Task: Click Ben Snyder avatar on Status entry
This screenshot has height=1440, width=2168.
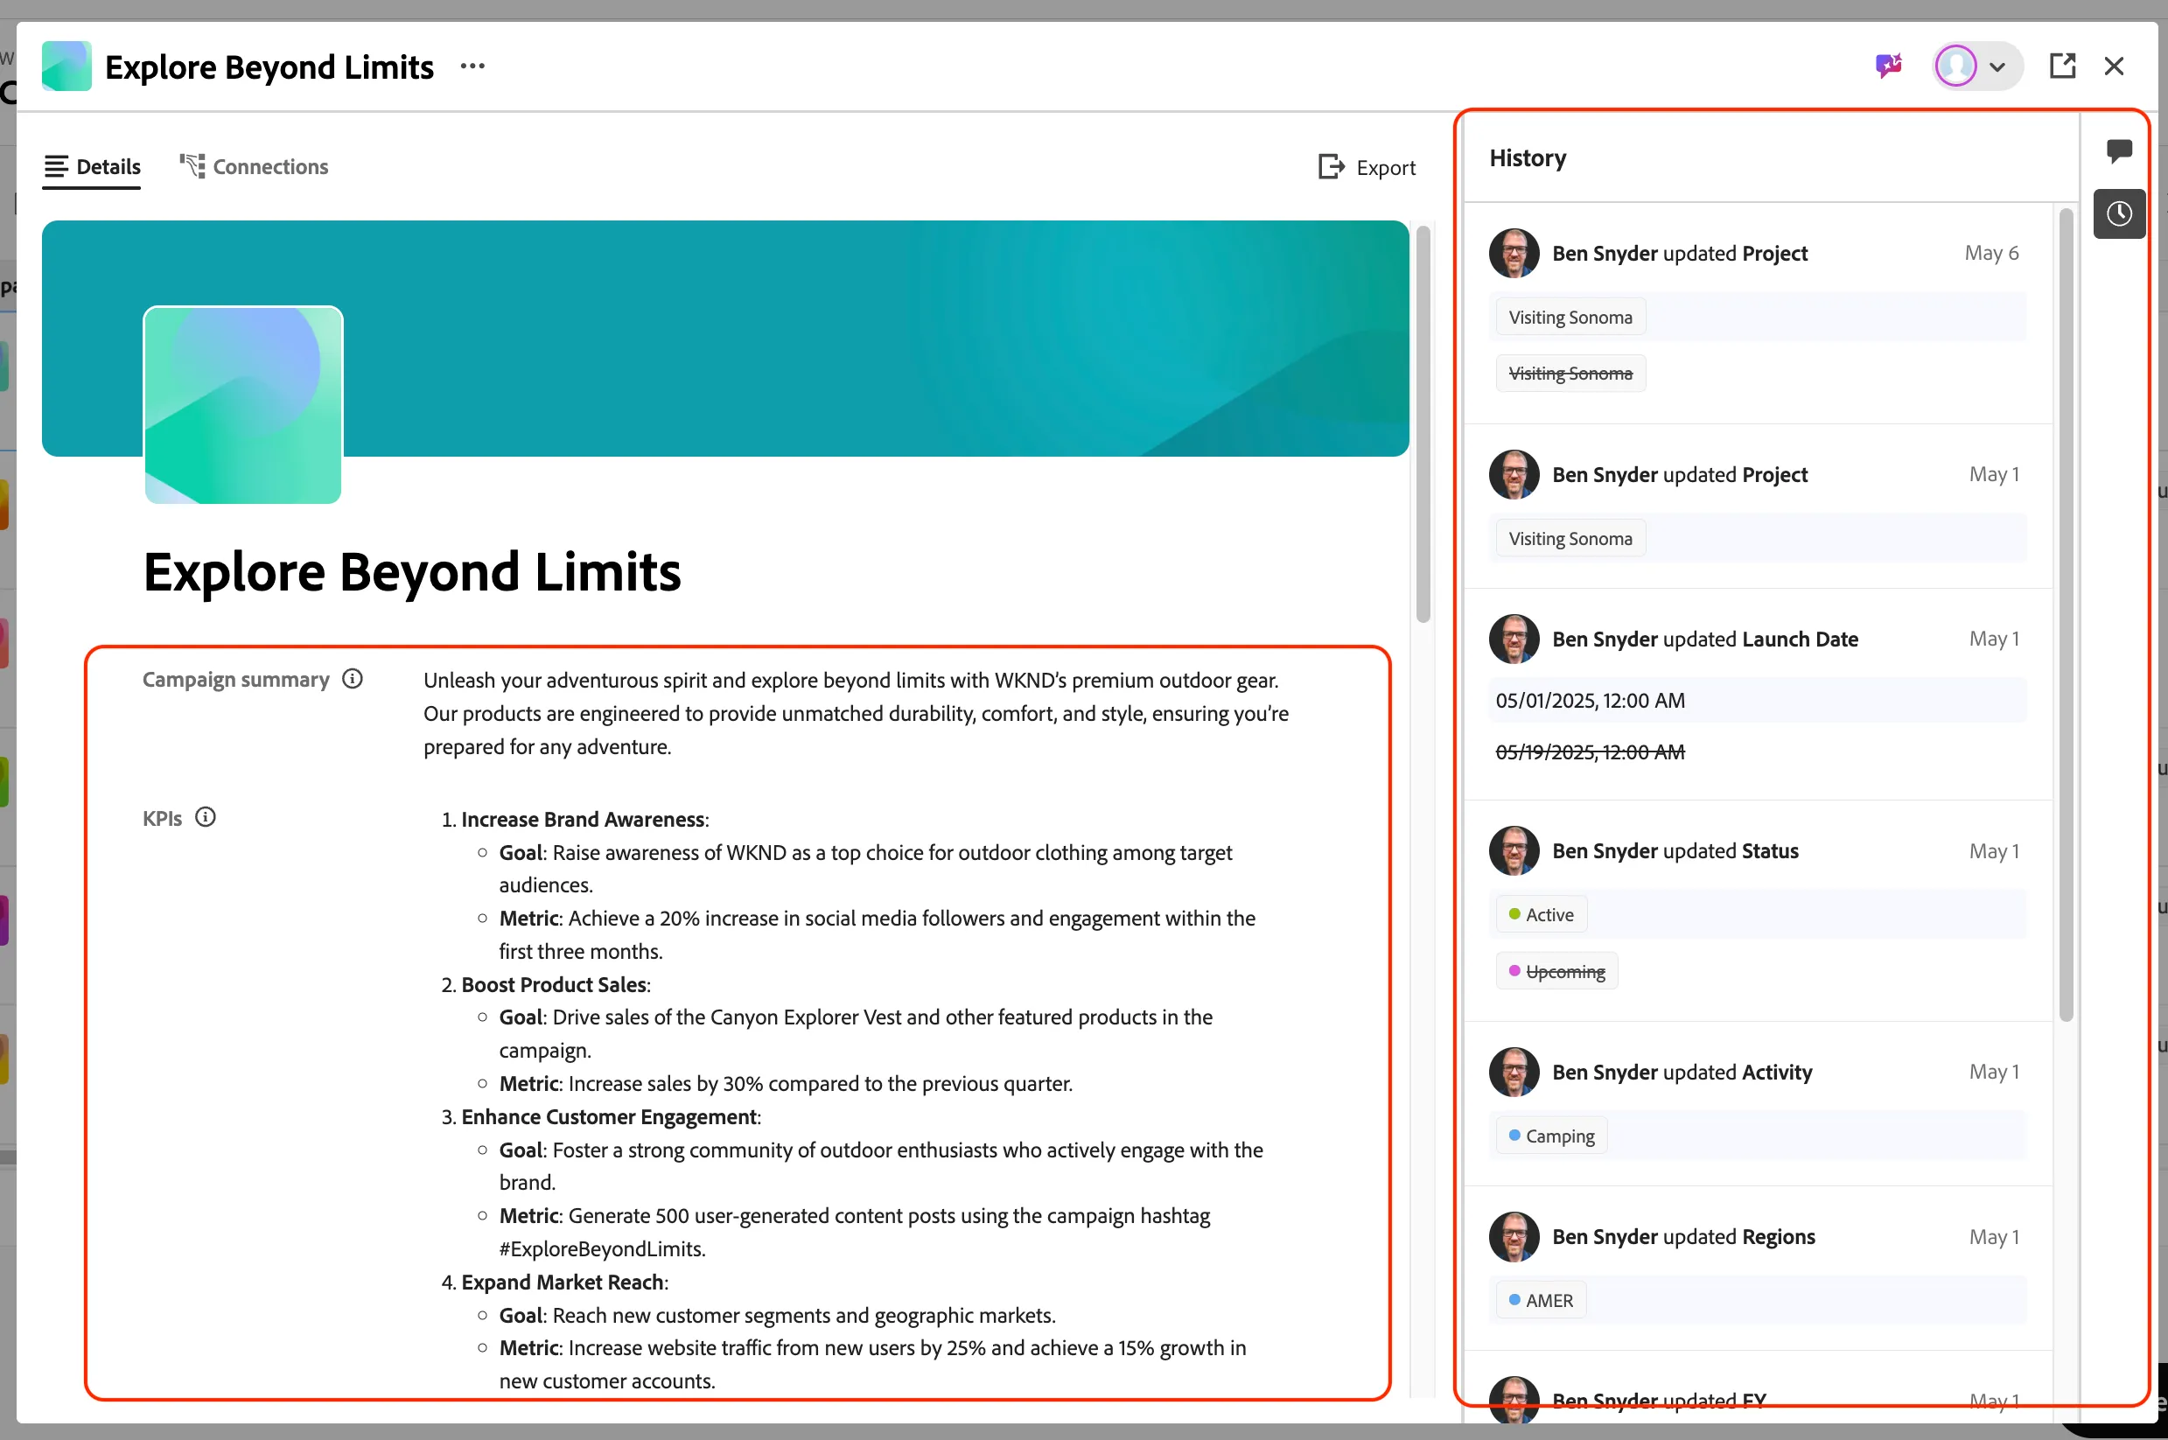Action: 1514,851
